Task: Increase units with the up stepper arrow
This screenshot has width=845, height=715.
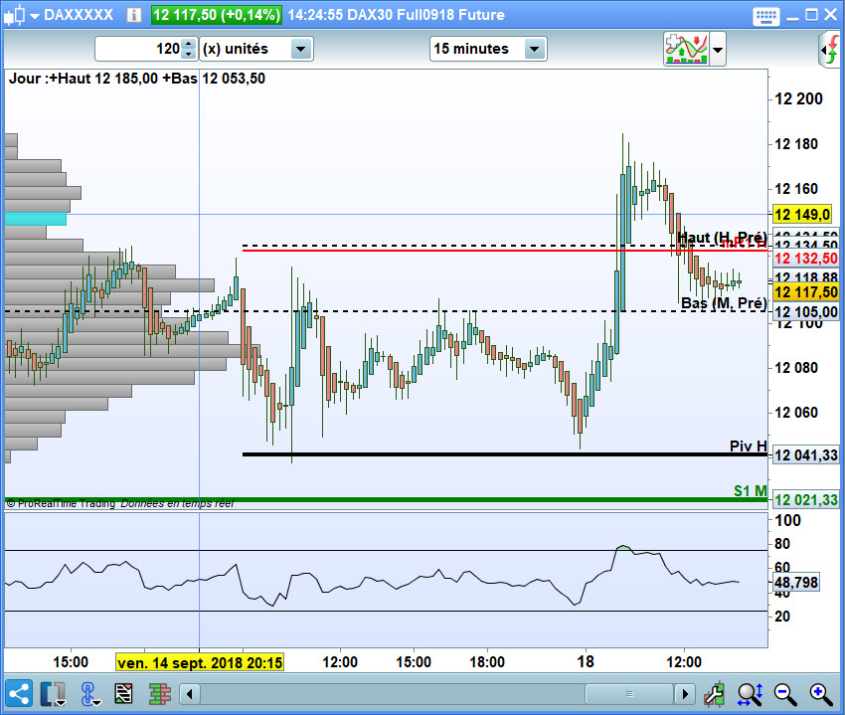Action: [x=189, y=43]
